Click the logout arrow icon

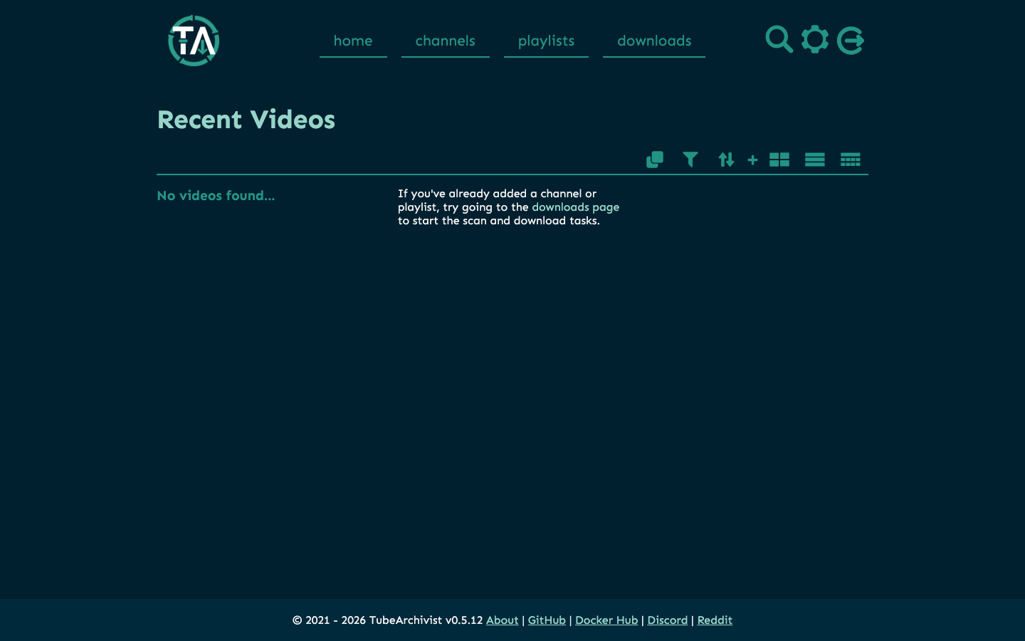point(850,41)
